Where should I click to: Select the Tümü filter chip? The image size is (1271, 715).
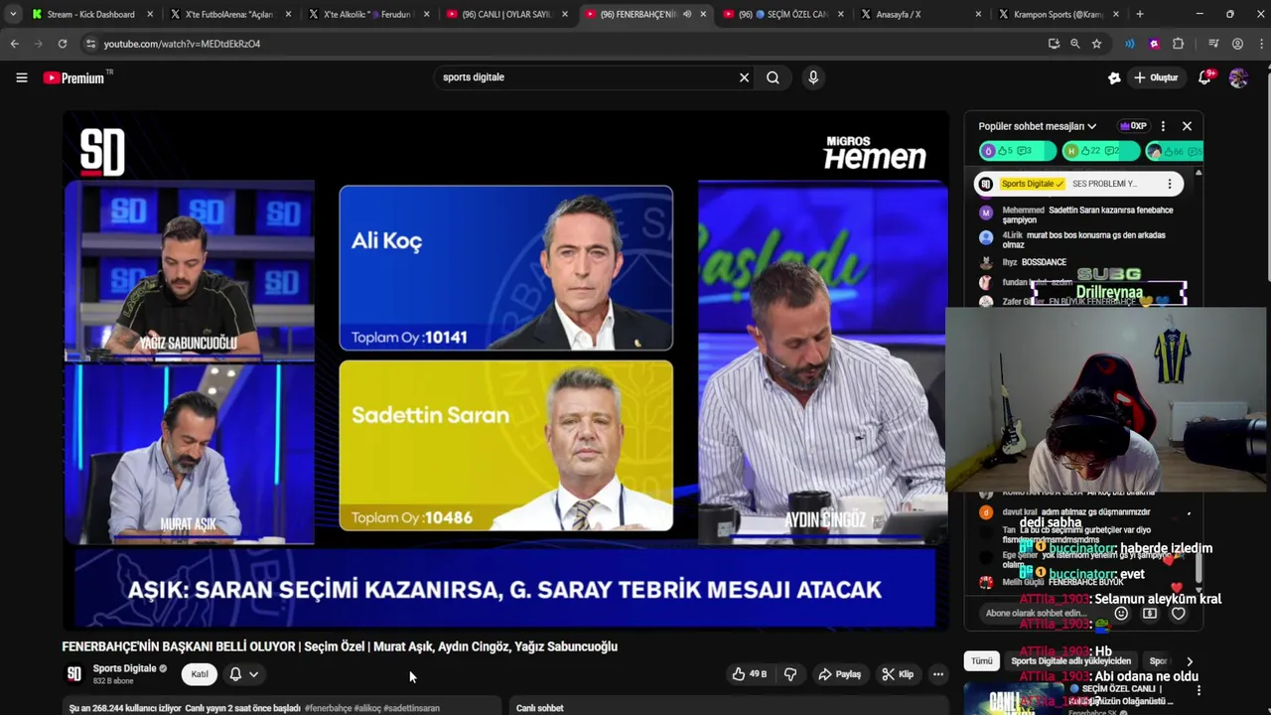click(x=982, y=661)
